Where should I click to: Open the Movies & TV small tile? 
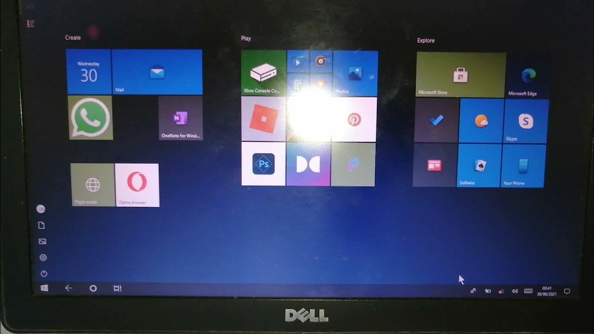pos(298,62)
